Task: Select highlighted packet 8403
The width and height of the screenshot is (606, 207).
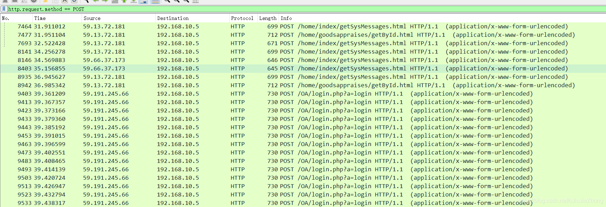Action: pos(303,68)
